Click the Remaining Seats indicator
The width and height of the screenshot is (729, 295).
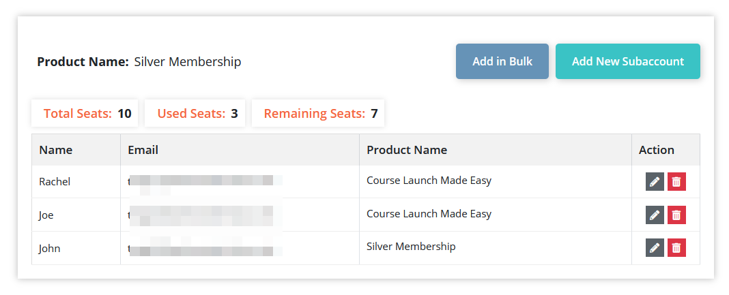tap(318, 114)
